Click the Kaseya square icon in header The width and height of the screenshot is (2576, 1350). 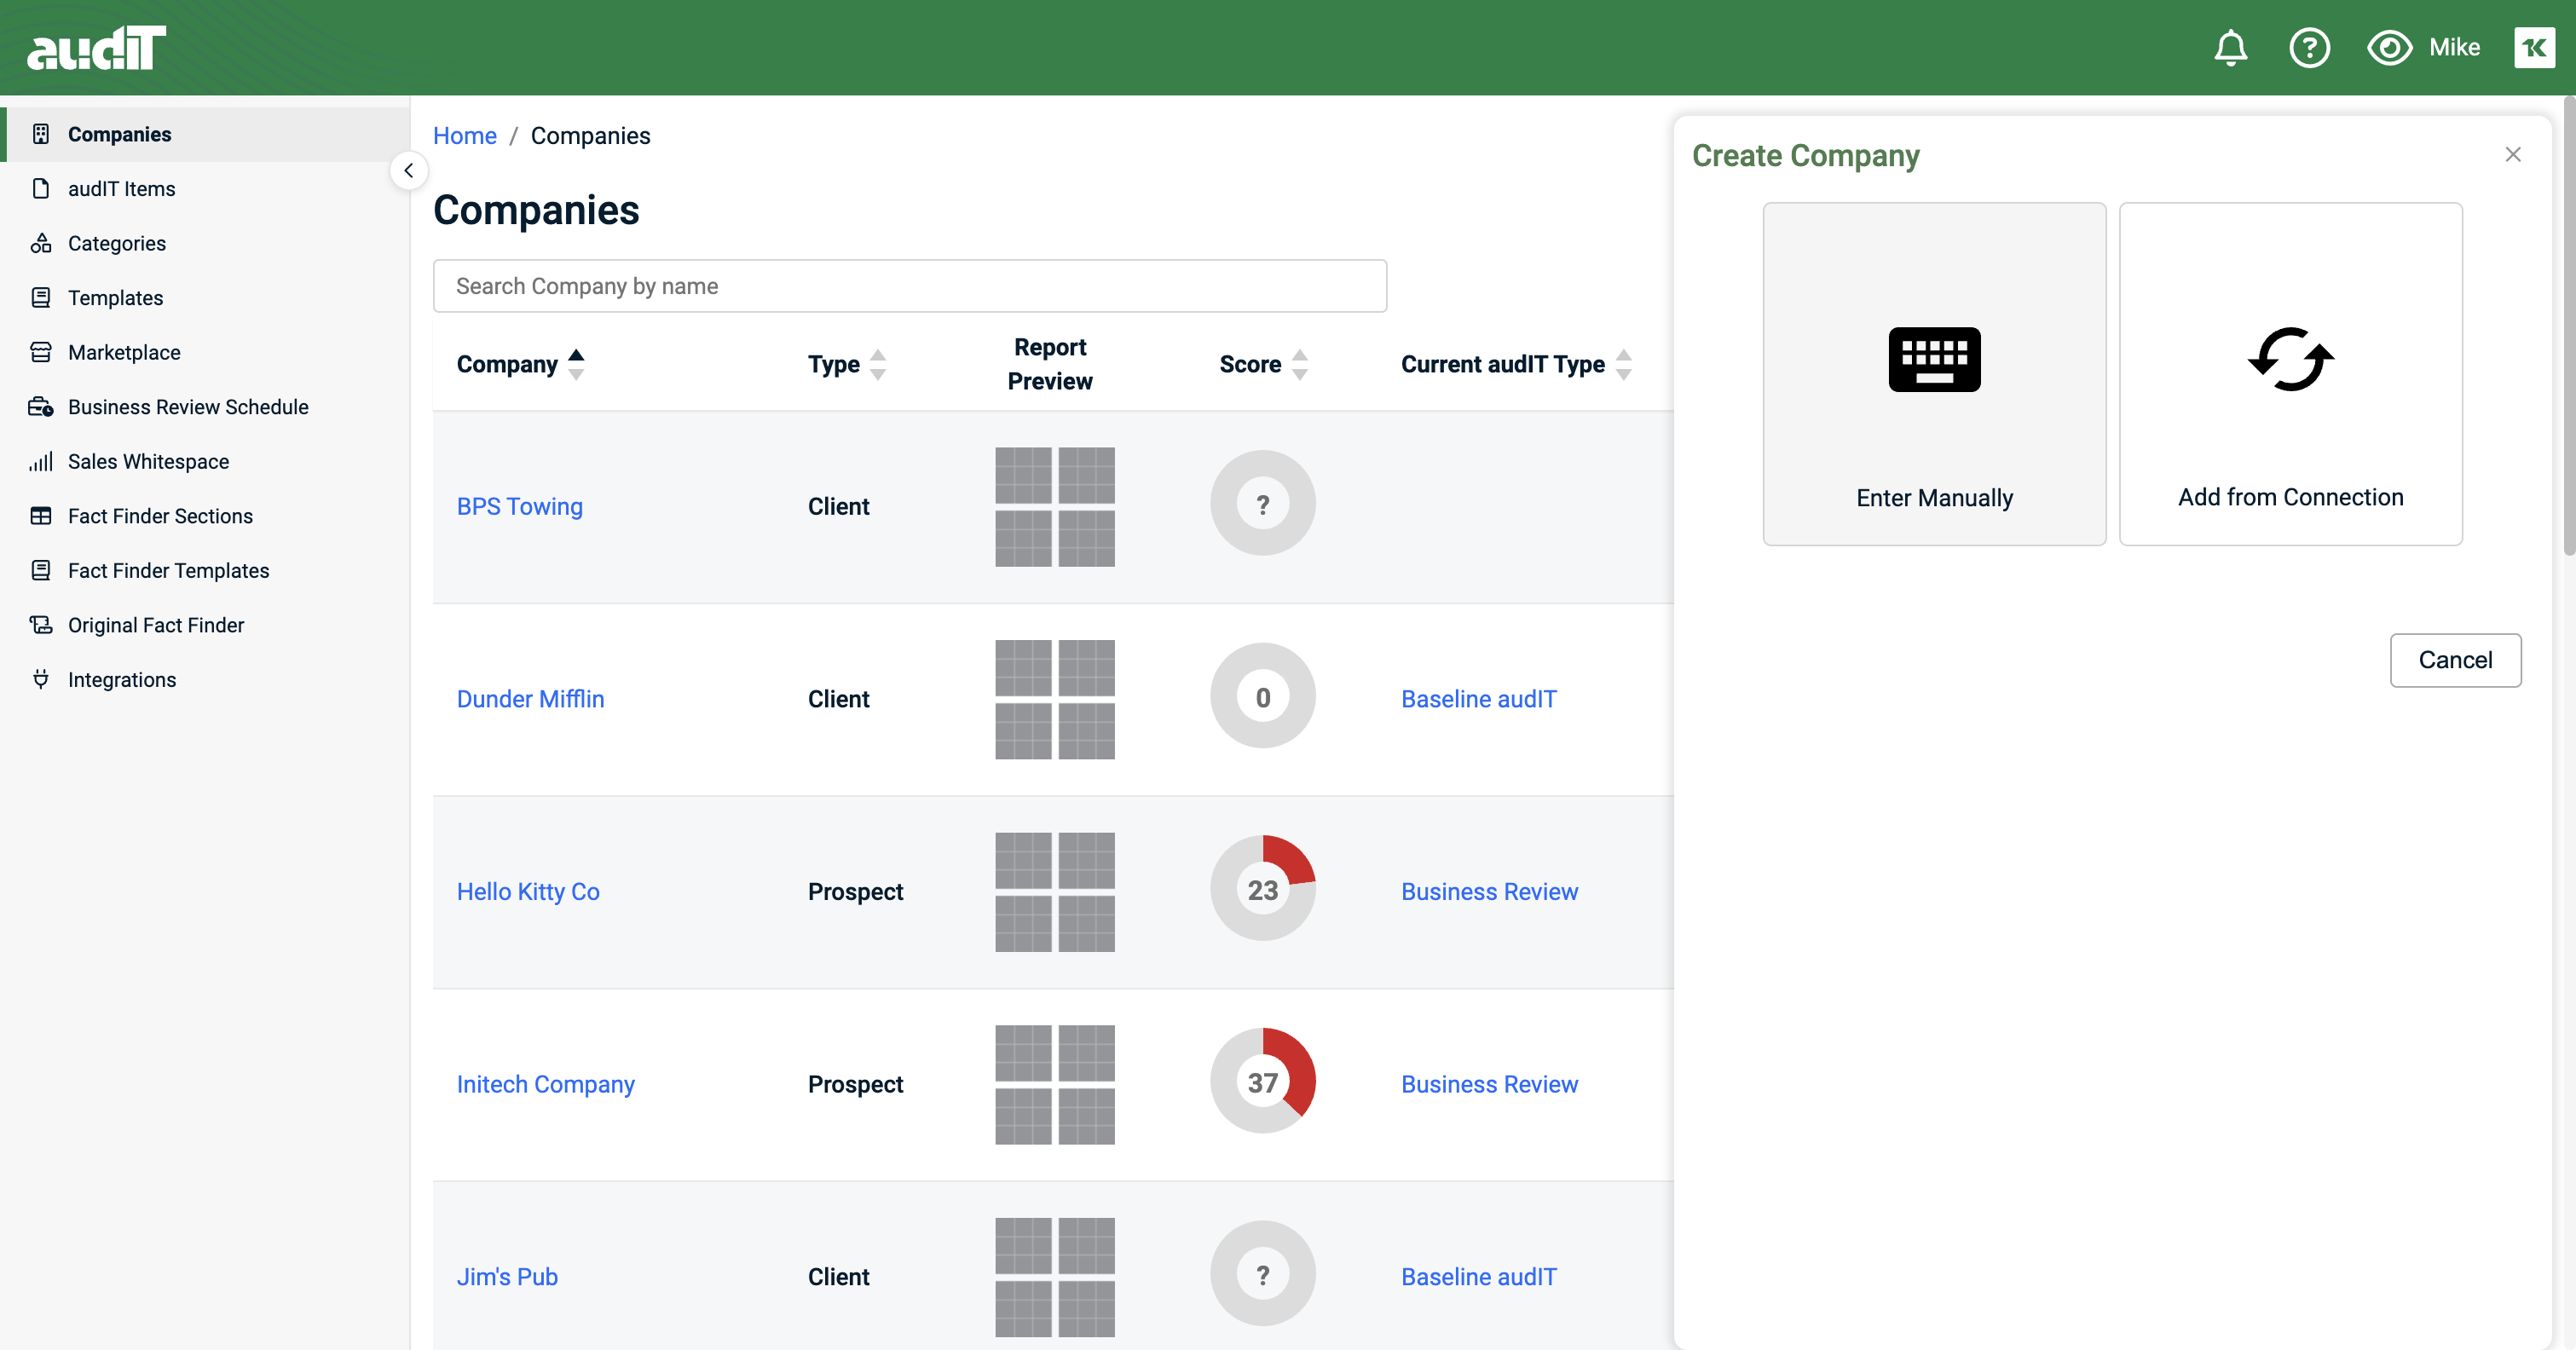pyautogui.click(x=2534, y=48)
